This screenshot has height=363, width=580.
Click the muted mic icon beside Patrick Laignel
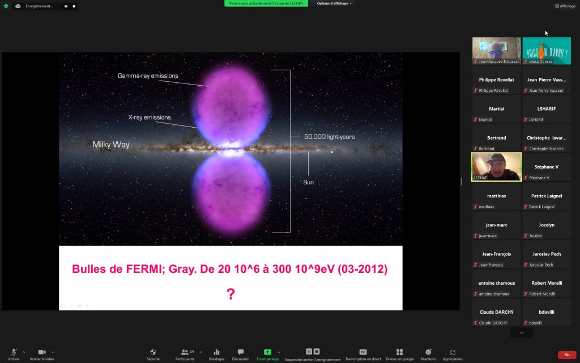point(526,206)
